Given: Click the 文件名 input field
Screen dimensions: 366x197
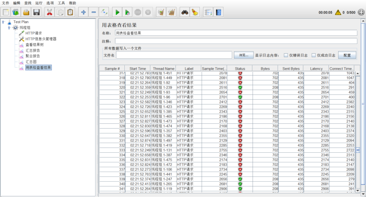Looking at the screenshot, I should pos(174,55).
